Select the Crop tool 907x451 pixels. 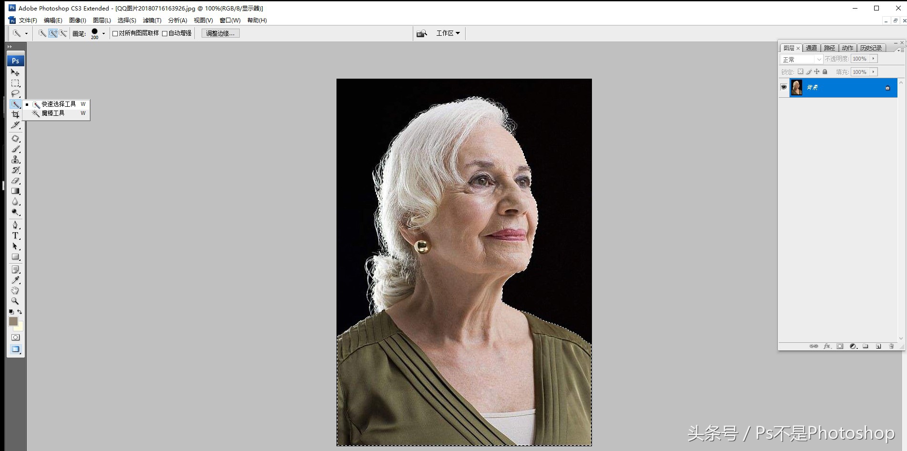coord(15,114)
